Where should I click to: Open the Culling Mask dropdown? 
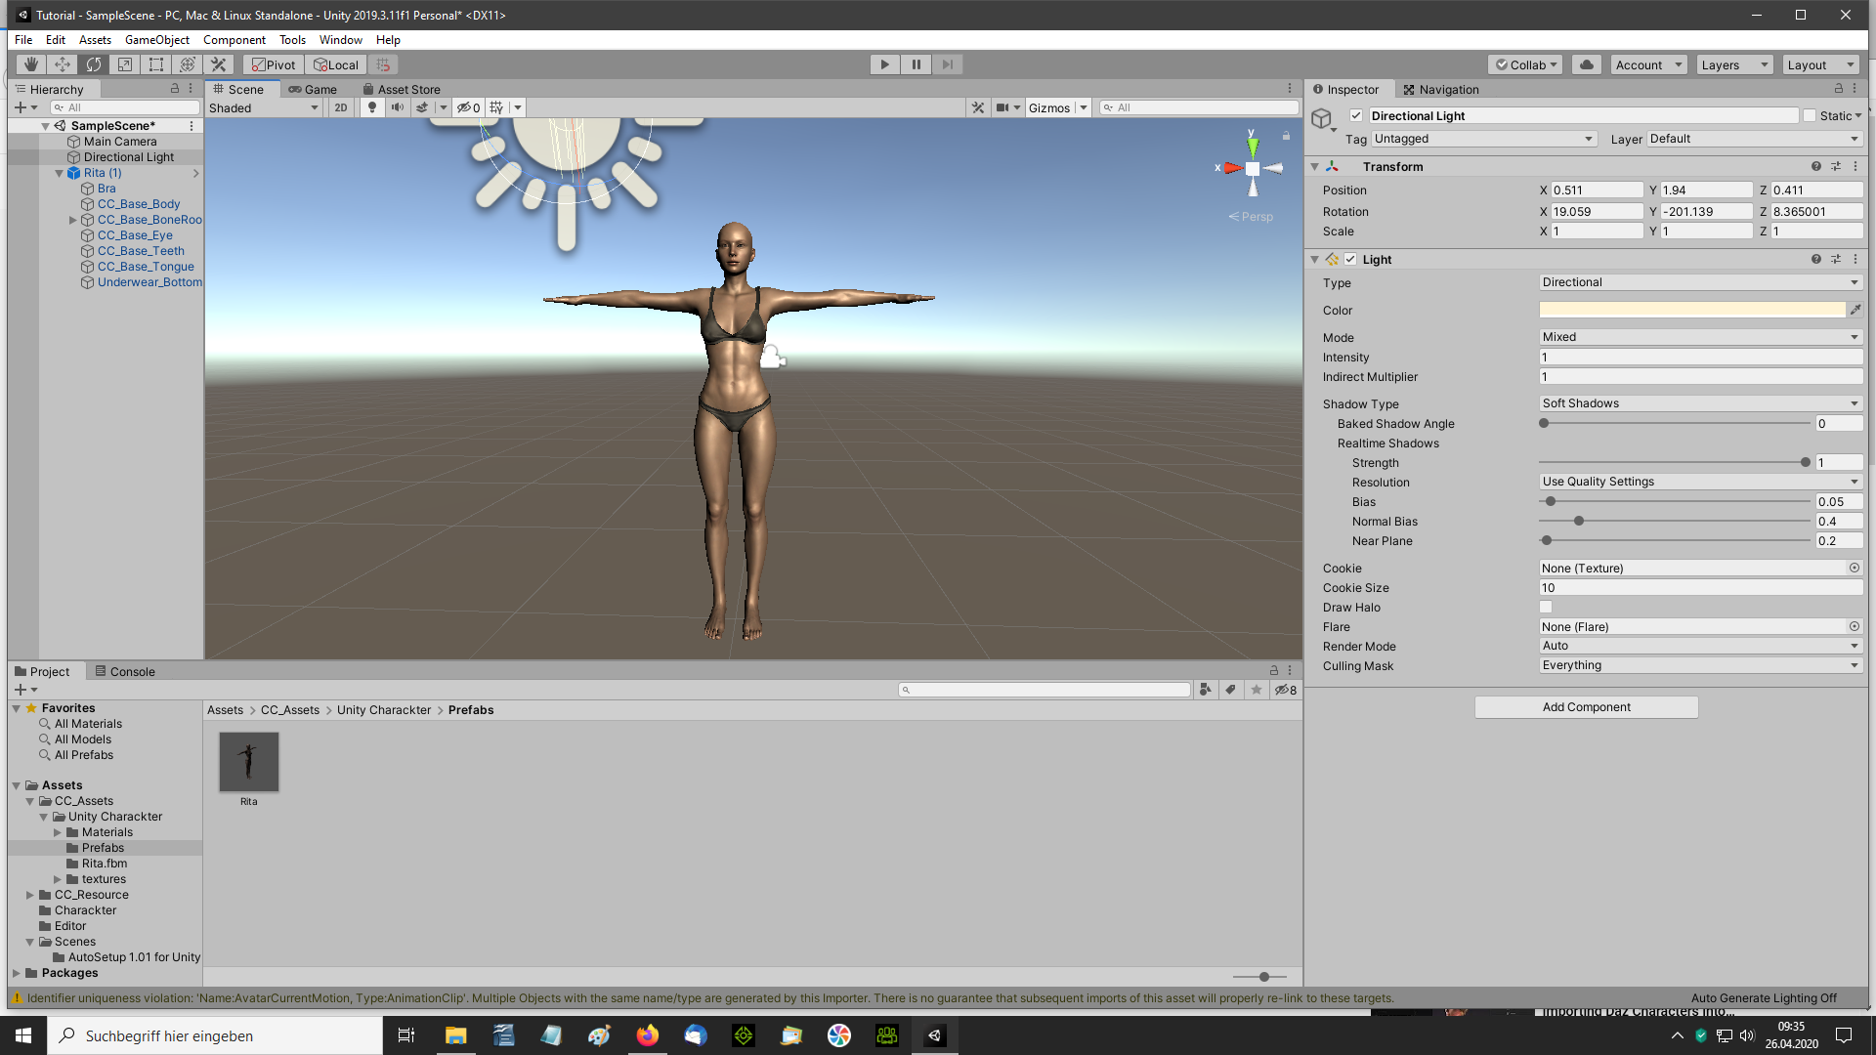click(x=1700, y=665)
